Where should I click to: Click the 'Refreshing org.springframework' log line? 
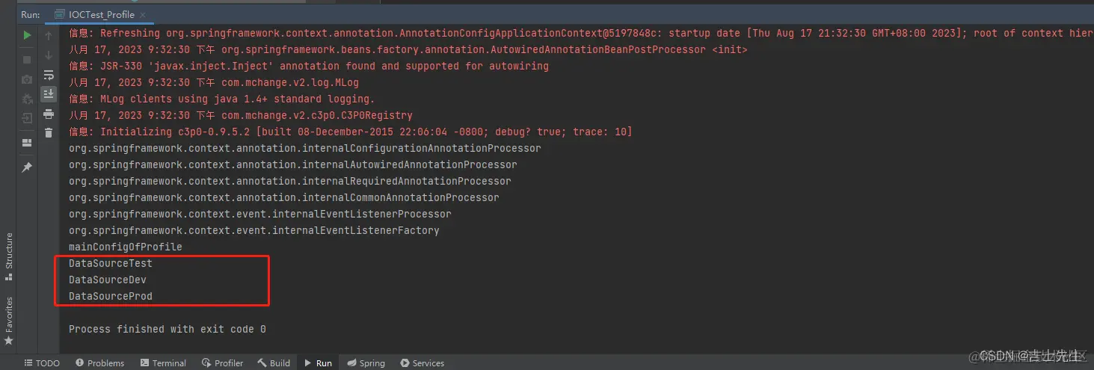pos(581,33)
